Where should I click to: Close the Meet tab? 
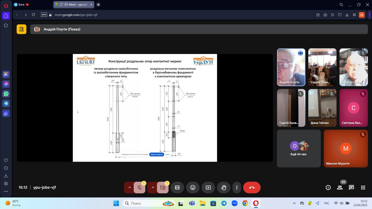(x=91, y=5)
